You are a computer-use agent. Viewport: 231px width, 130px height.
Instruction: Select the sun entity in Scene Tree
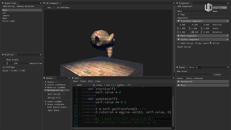tap(4, 13)
